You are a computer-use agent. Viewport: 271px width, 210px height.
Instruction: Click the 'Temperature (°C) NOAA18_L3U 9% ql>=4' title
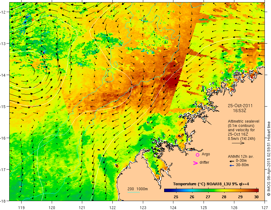[x=211, y=184]
